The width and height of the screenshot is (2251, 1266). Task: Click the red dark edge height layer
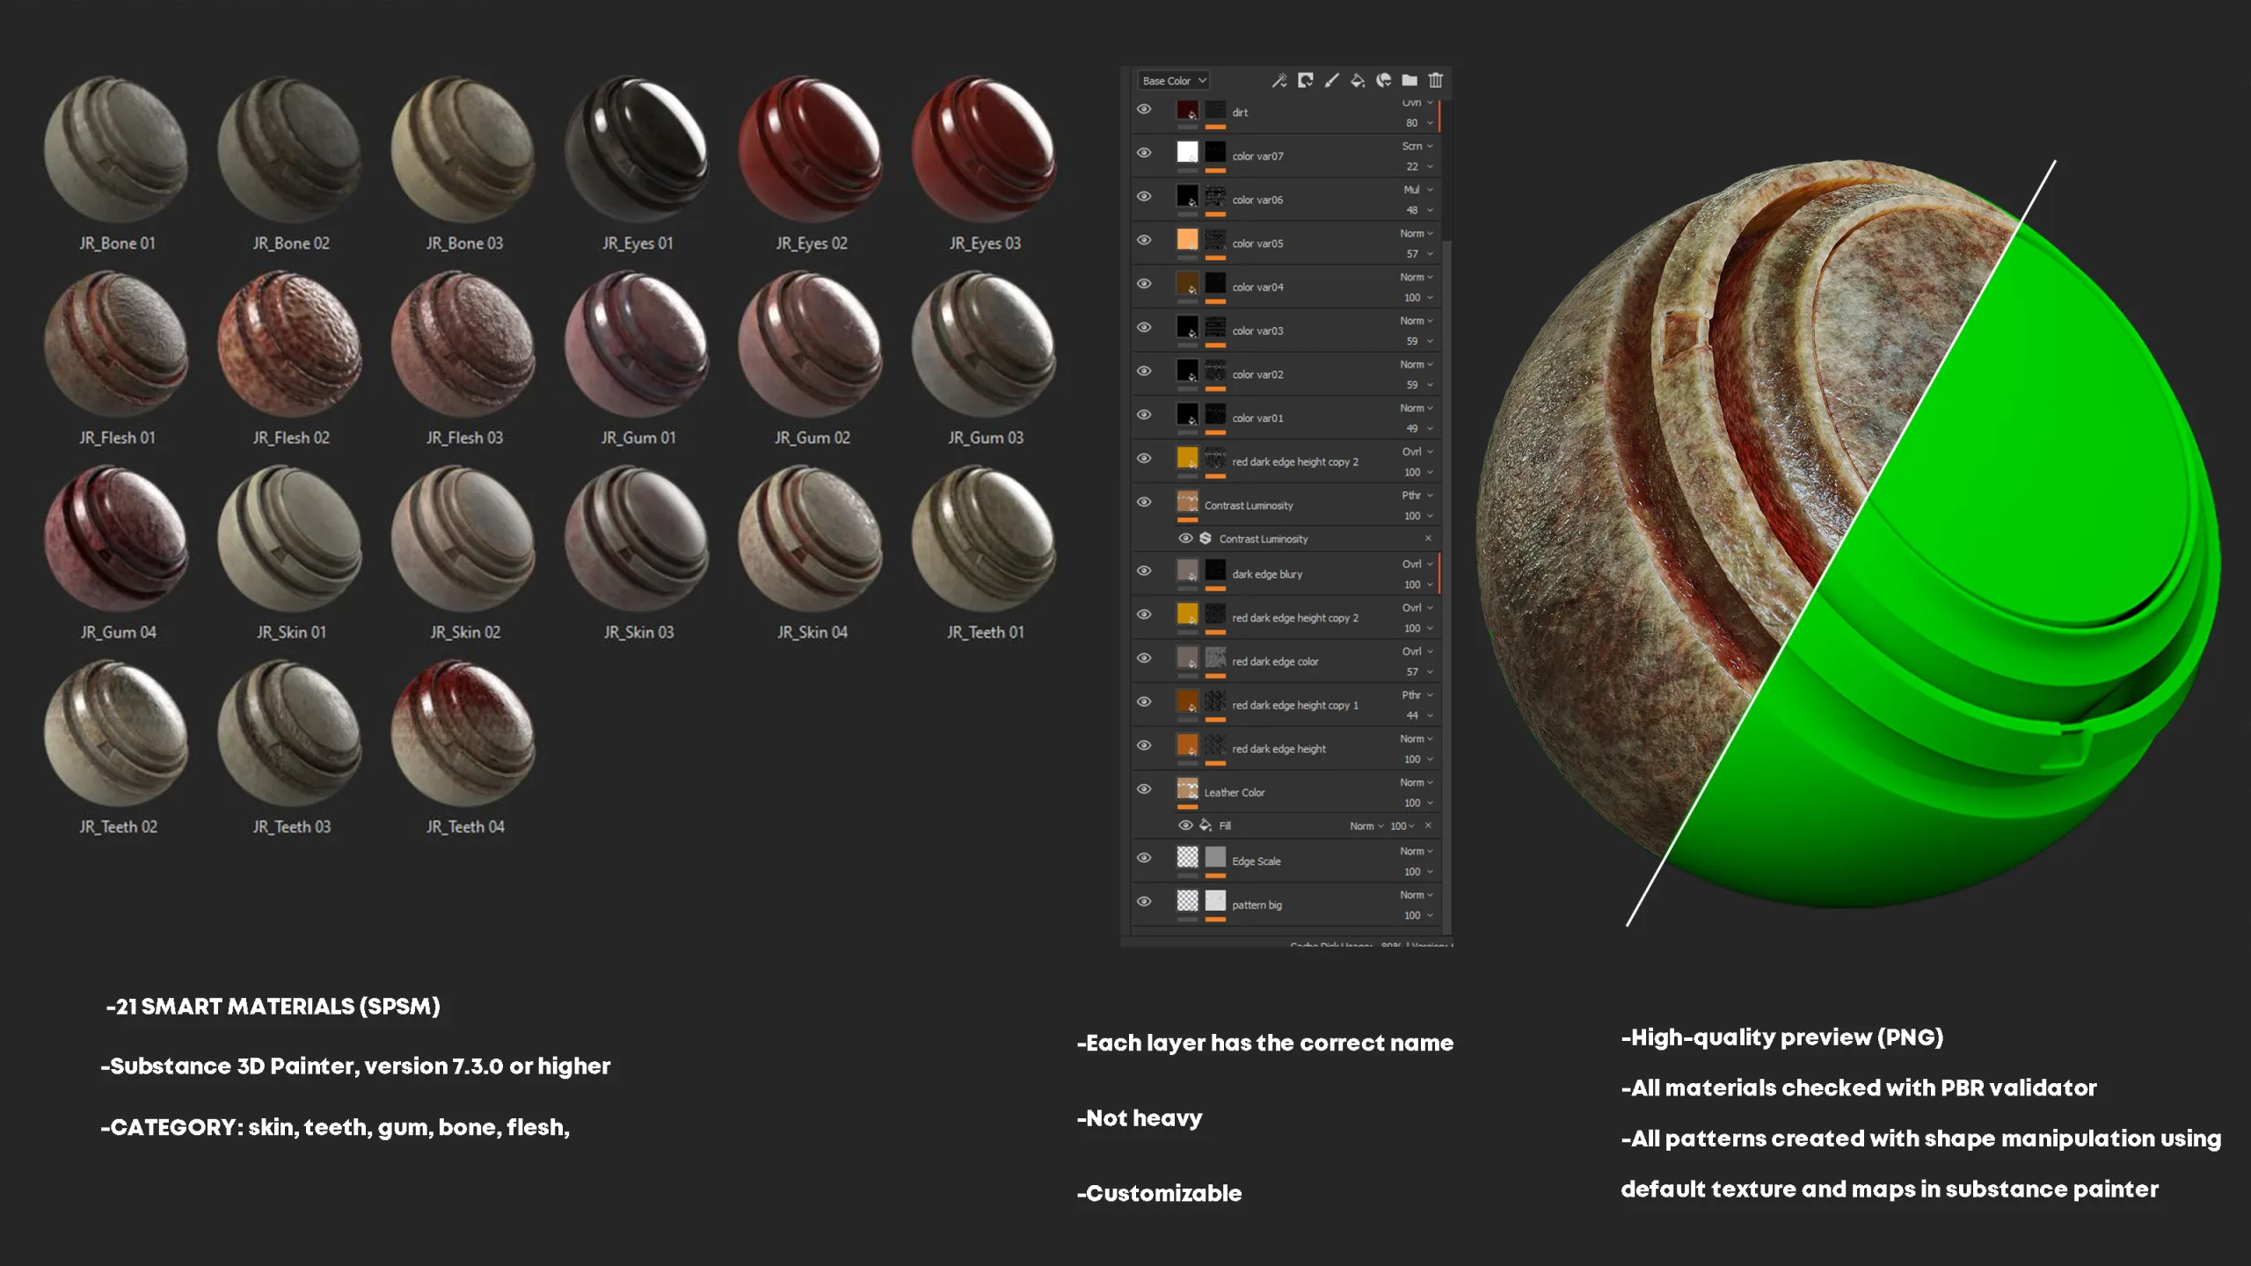1278,748
